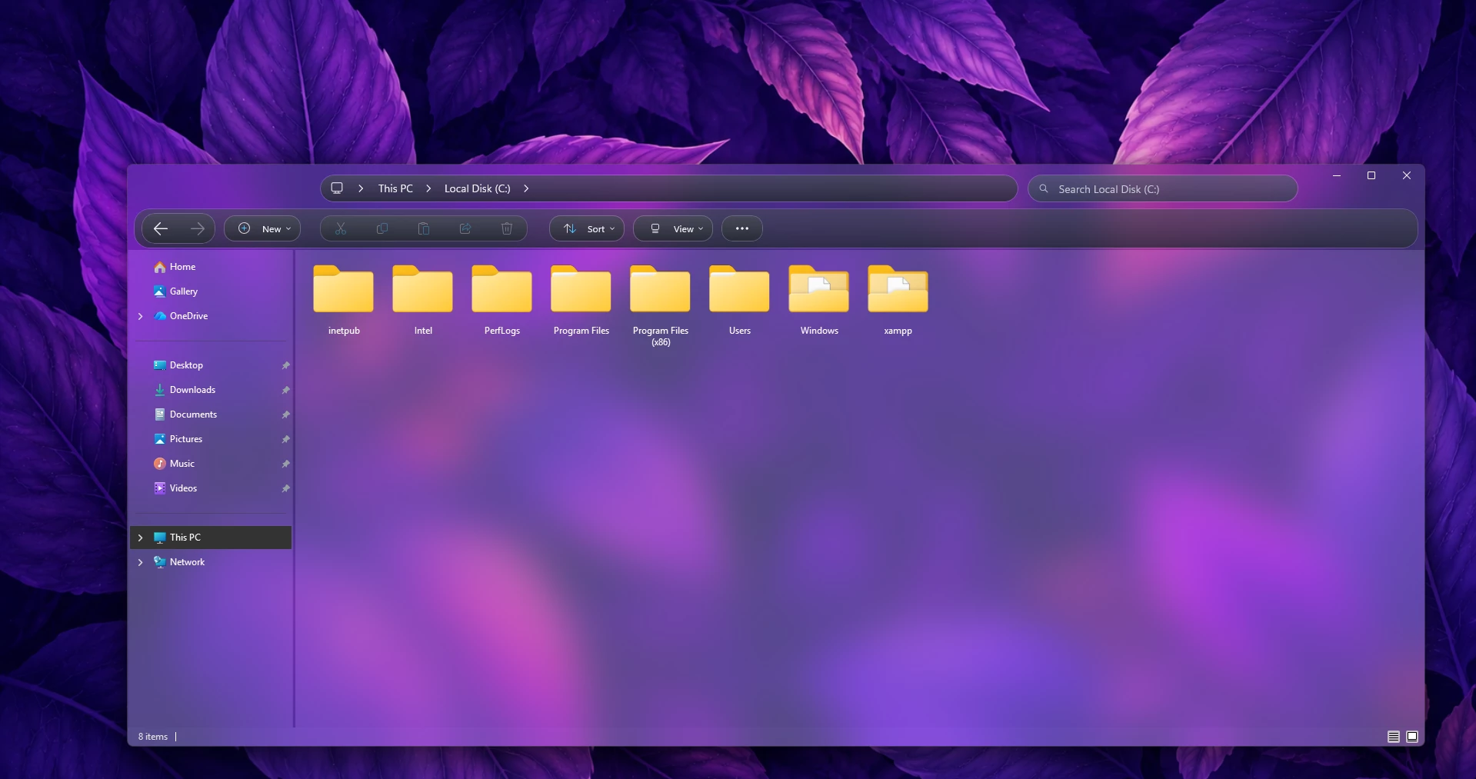Screen dimensions: 1476x779
Task: Click the Local Disk (C:) breadcrumb
Action: pyautogui.click(x=478, y=188)
